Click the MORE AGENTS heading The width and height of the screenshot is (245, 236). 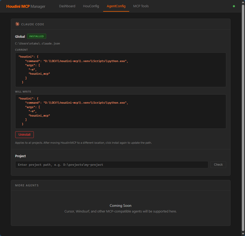[x=27, y=185]
